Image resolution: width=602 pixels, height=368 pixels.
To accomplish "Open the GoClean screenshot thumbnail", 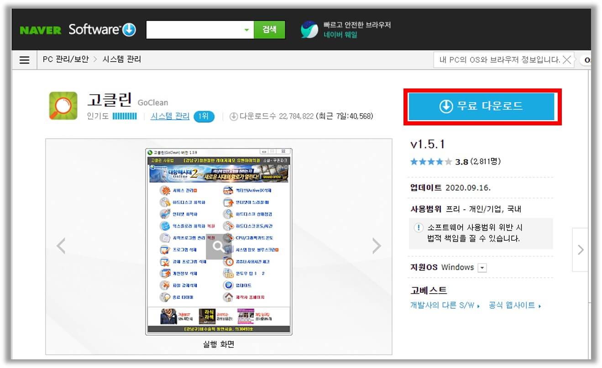I will click(219, 242).
